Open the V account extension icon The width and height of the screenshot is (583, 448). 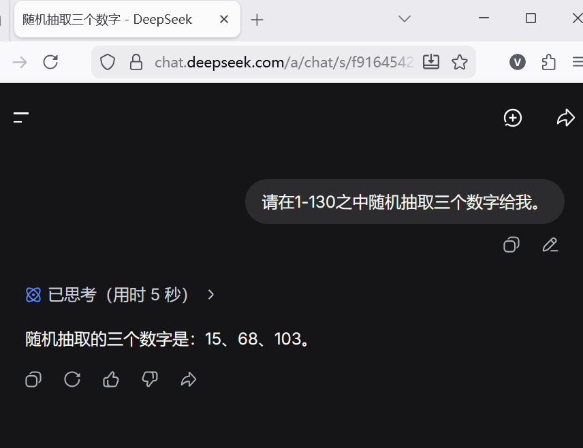pos(517,62)
